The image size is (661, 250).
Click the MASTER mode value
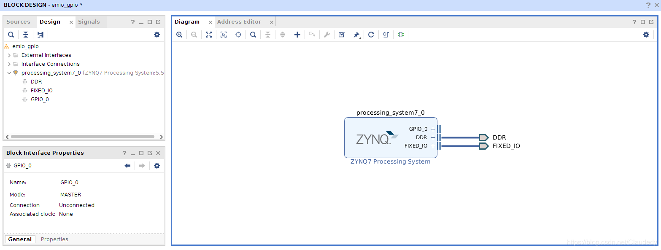pyautogui.click(x=70, y=195)
